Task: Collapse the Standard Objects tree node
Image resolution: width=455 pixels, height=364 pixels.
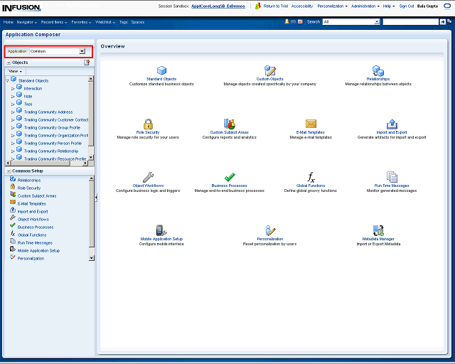Action: (7, 80)
